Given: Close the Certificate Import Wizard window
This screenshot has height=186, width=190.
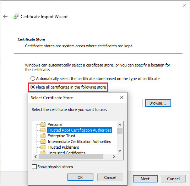Looking at the screenshot, I should [x=184, y=6].
